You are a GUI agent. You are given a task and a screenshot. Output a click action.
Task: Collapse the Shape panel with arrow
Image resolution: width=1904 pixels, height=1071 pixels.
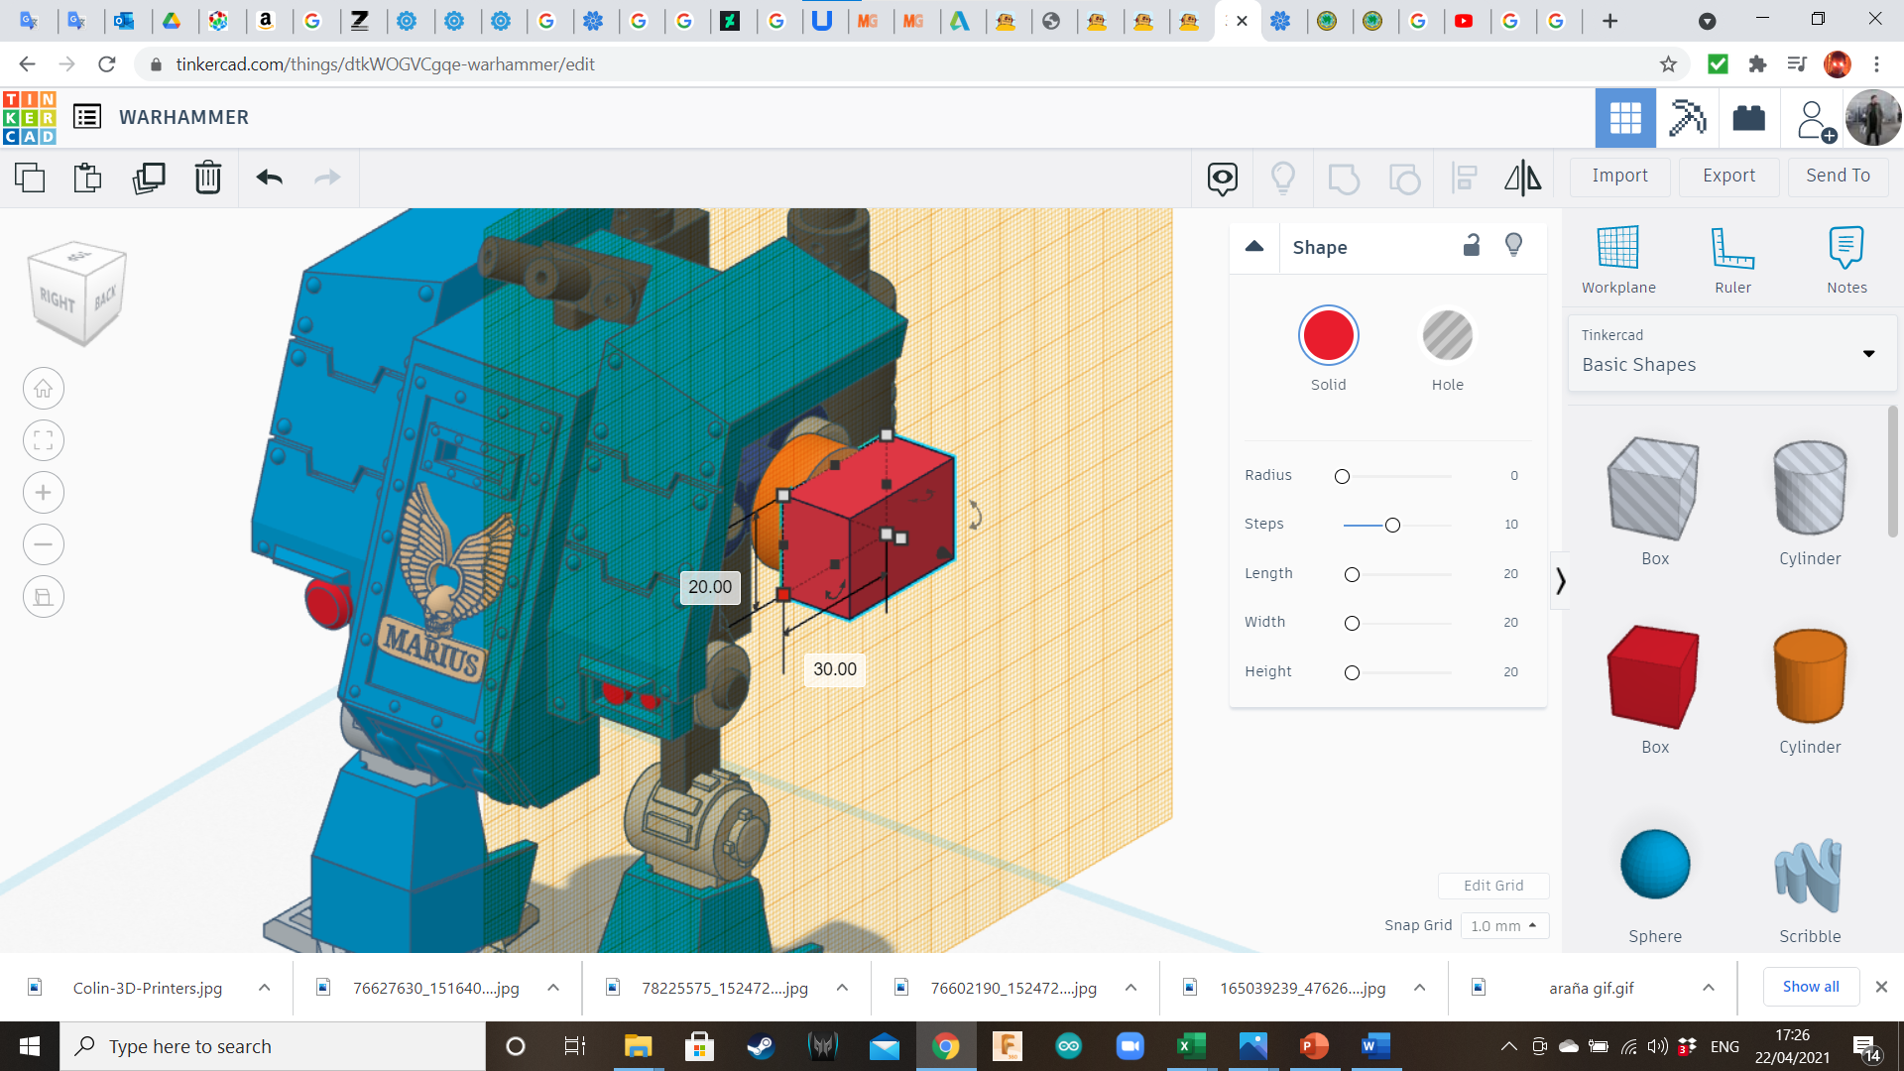click(x=1254, y=246)
